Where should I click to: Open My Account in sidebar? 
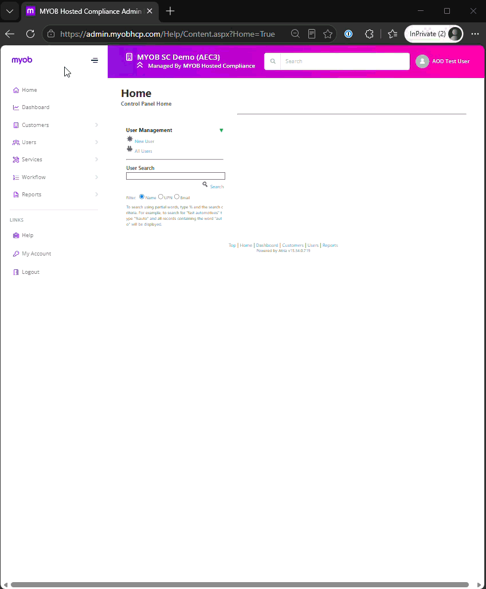tap(36, 254)
